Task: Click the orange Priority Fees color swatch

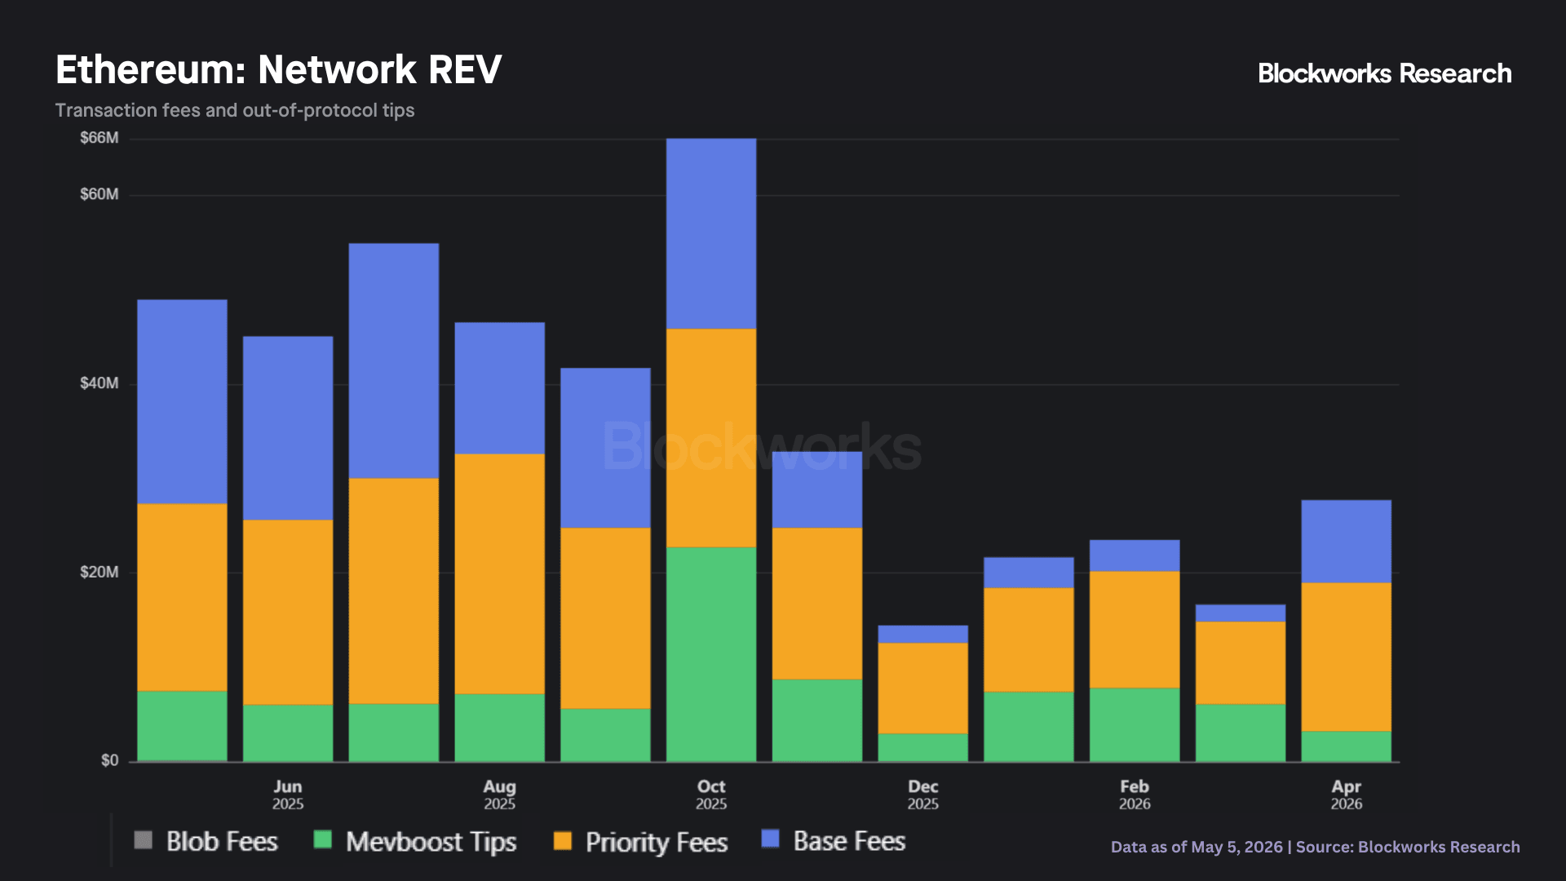Action: pos(562,840)
